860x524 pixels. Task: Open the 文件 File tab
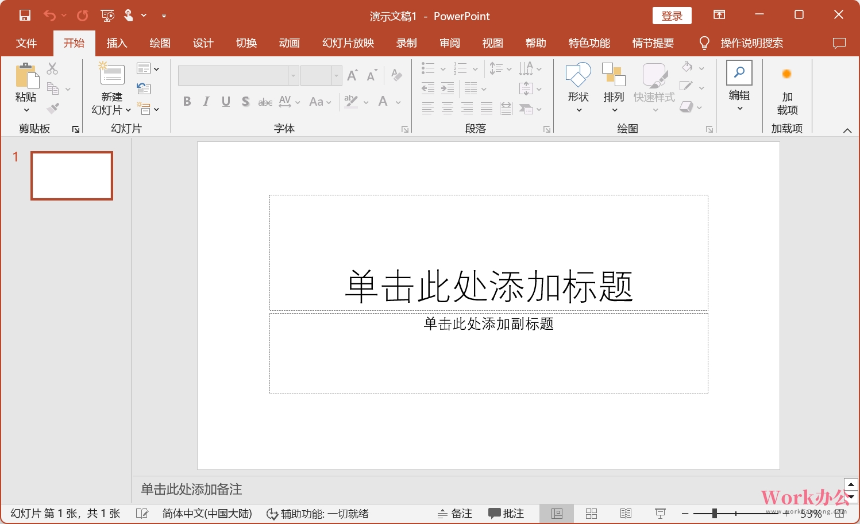point(26,43)
